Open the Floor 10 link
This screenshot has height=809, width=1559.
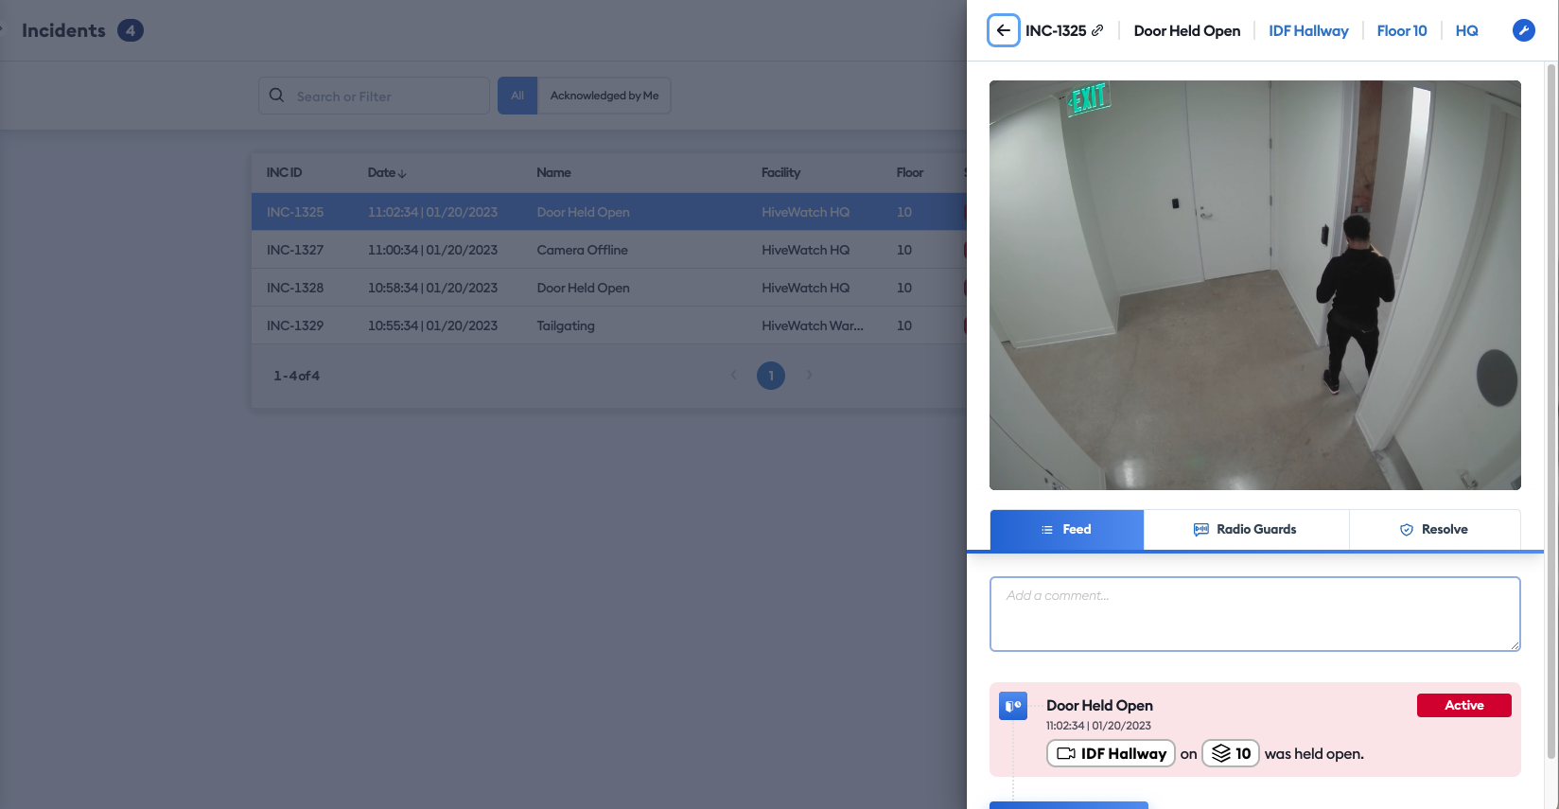tap(1402, 31)
